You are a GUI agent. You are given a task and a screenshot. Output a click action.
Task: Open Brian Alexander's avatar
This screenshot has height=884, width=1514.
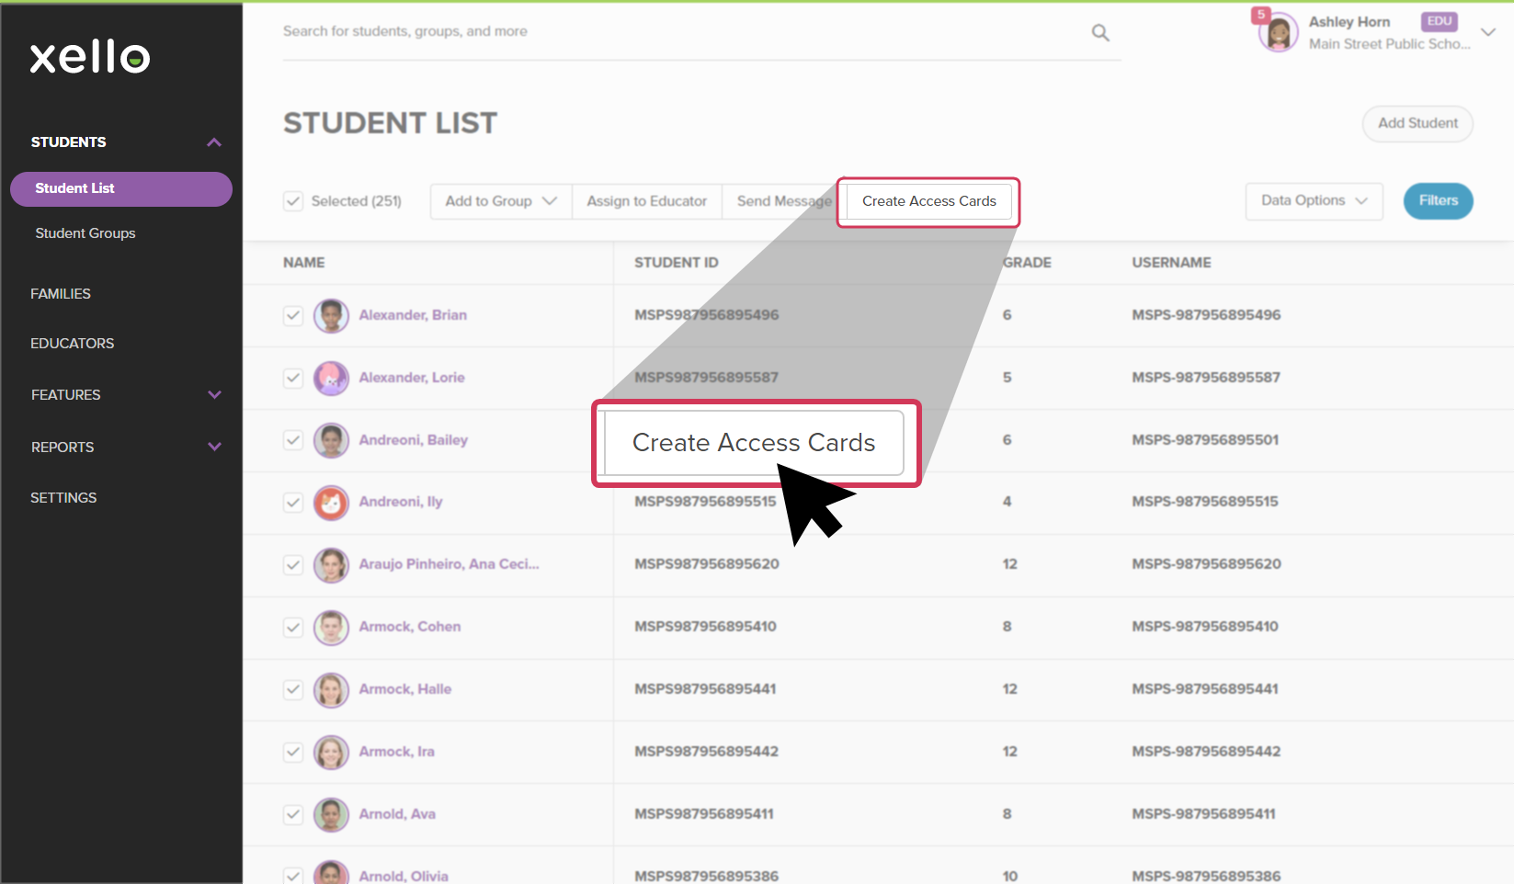coord(331,315)
